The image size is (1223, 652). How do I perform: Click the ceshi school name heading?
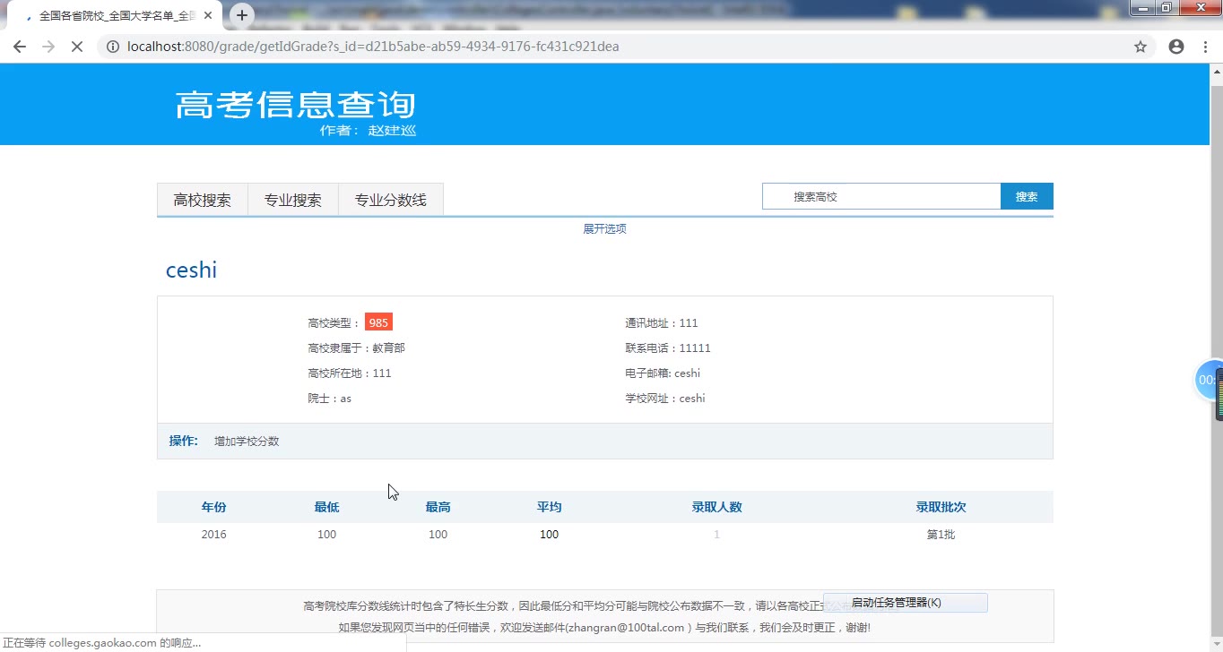[x=191, y=270]
